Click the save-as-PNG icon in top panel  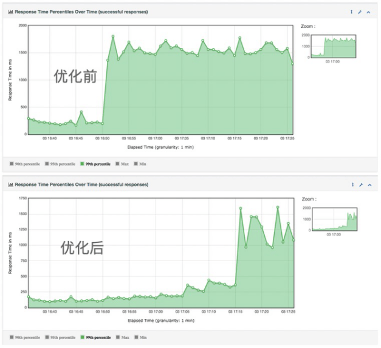click(351, 12)
